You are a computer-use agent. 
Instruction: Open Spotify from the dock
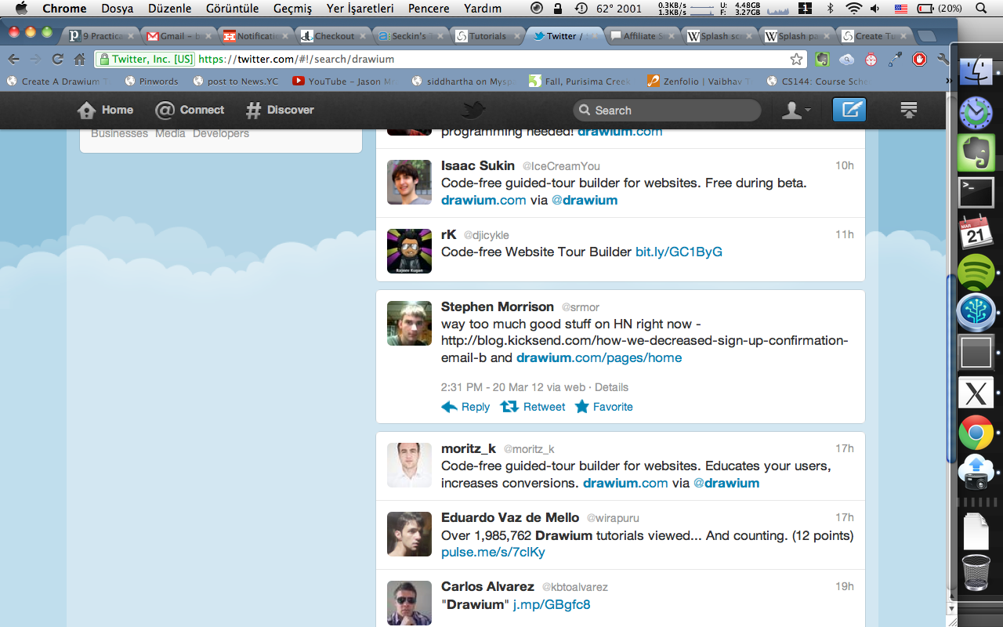976,273
